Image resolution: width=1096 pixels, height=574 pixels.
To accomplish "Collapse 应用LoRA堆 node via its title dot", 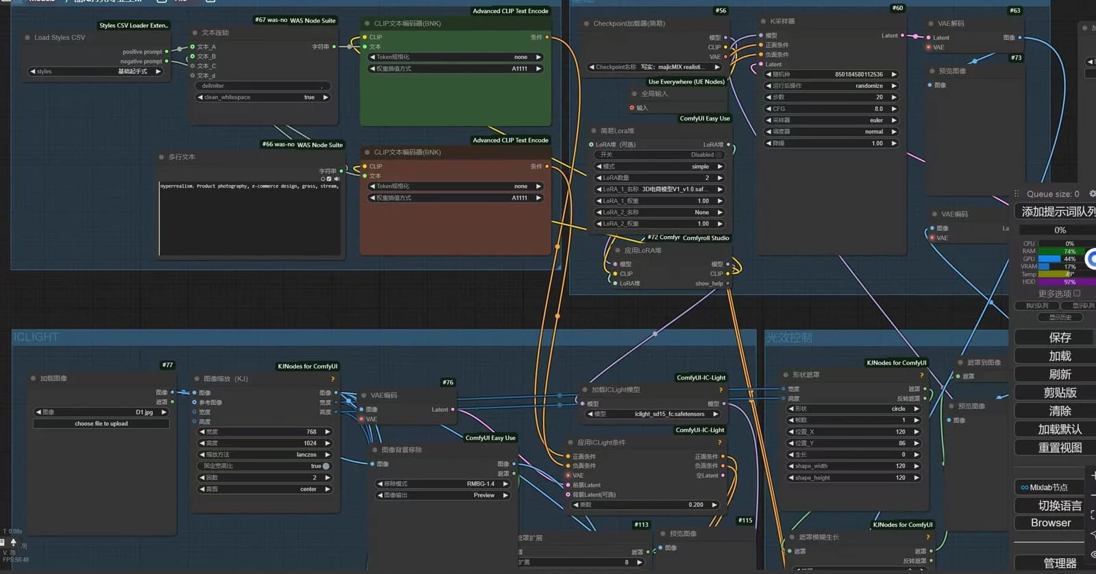I will tap(617, 251).
